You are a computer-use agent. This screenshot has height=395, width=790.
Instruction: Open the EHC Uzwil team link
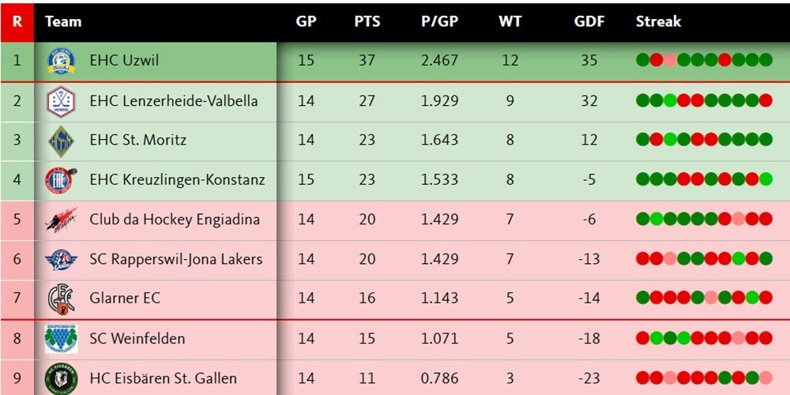[126, 61]
